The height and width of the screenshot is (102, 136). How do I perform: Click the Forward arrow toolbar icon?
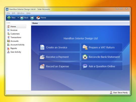pos(32,18)
